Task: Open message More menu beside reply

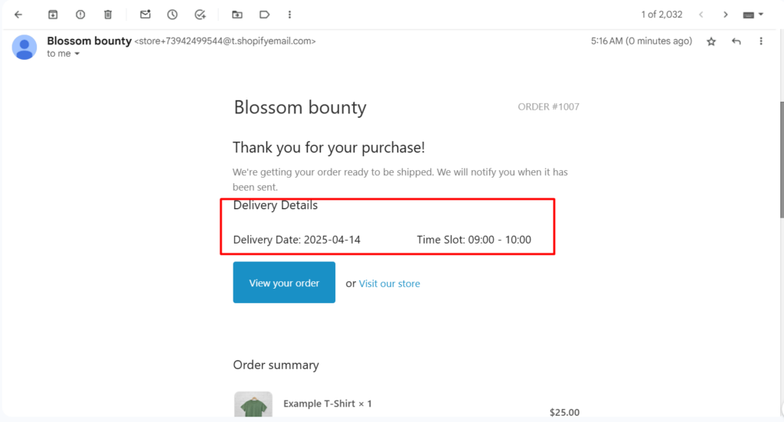Action: click(760, 41)
